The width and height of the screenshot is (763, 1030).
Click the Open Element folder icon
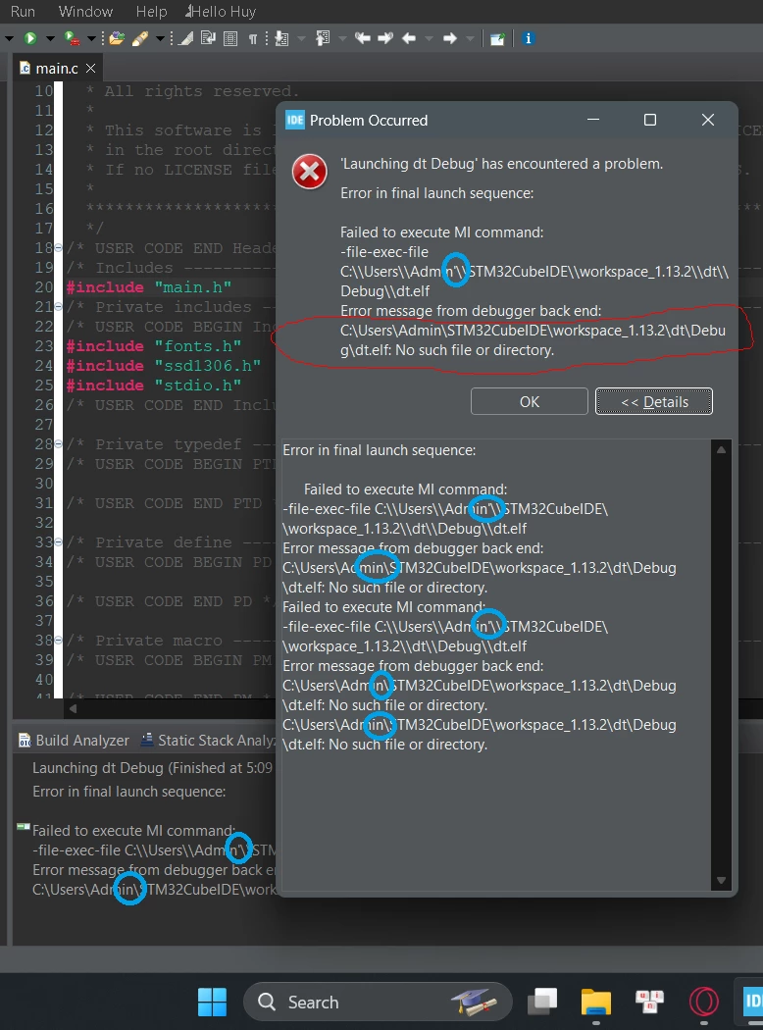coord(117,38)
